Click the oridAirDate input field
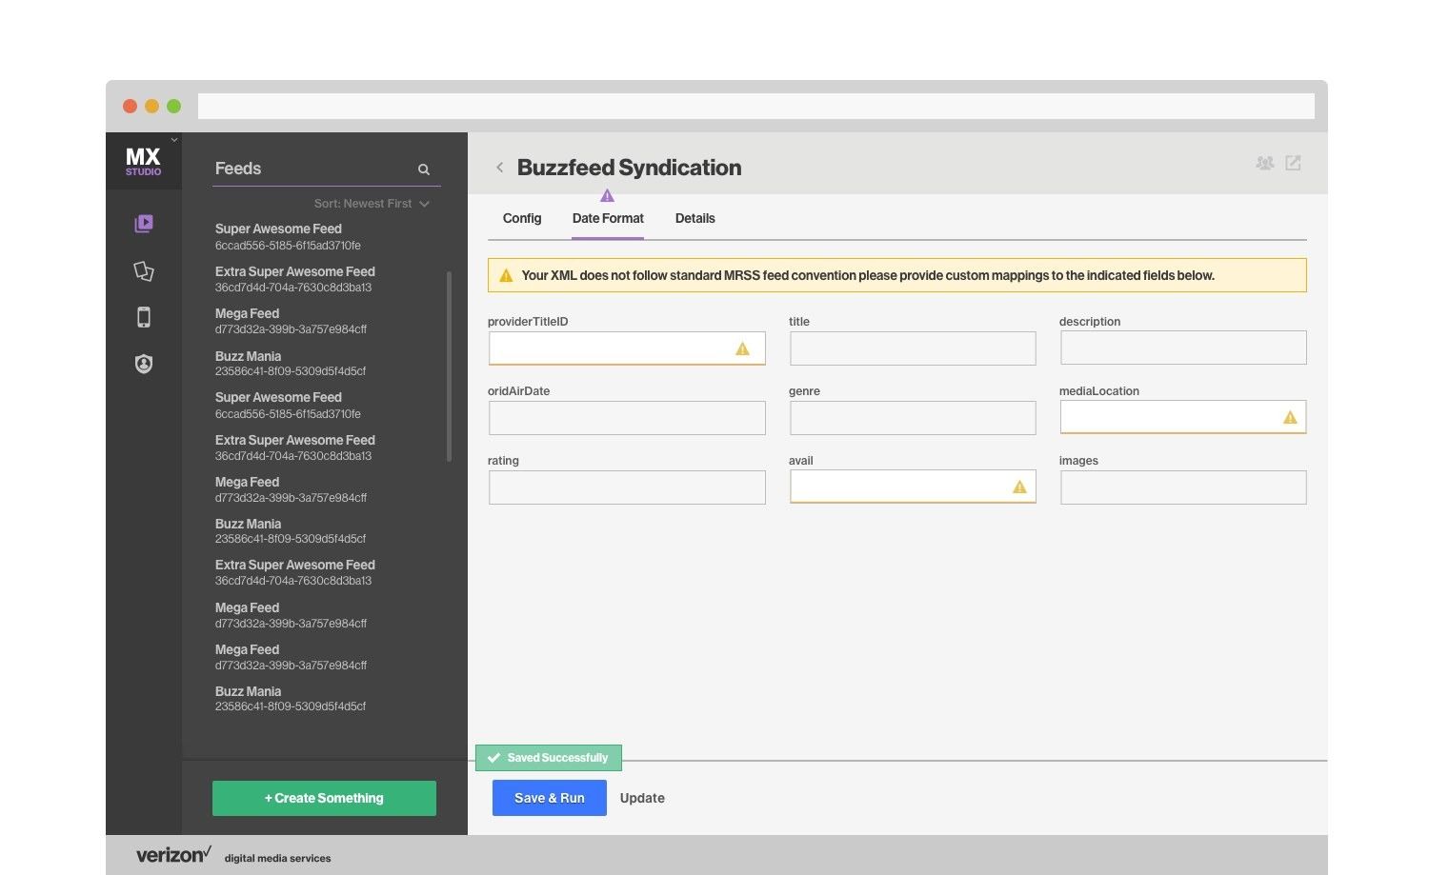 pos(627,418)
